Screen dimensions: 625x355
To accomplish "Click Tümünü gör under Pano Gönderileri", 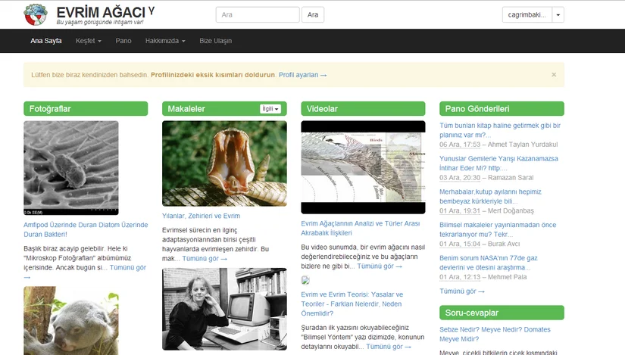I will [462, 291].
